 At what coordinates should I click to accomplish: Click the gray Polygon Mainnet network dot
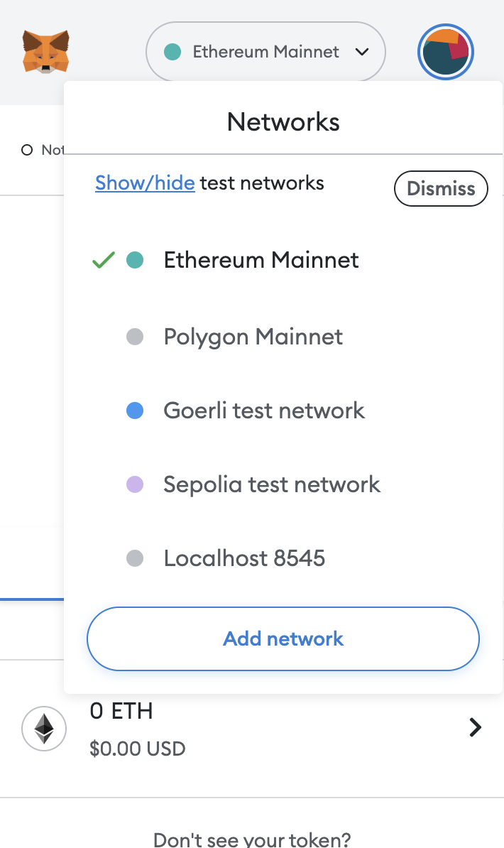pos(134,337)
